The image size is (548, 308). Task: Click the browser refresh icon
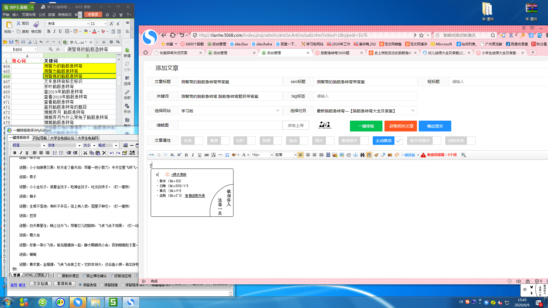pos(173,35)
